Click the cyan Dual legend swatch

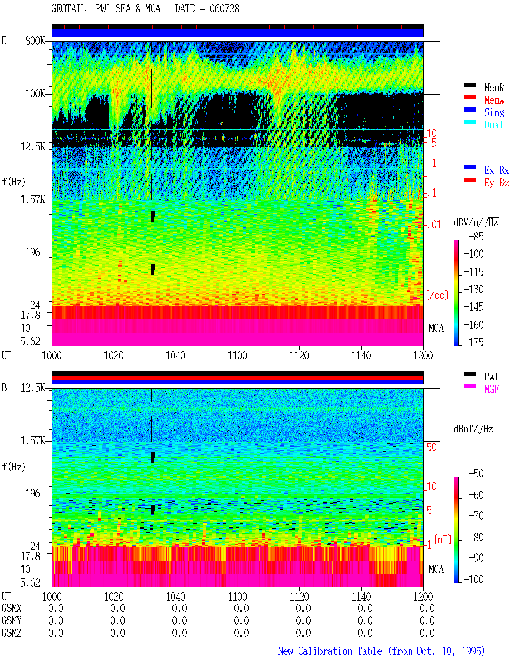click(x=470, y=122)
